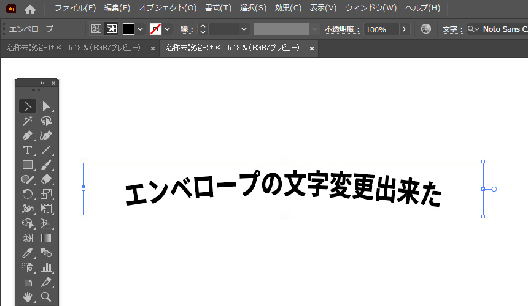
Task: Click the opacity 100% input field
Action: [x=381, y=29]
